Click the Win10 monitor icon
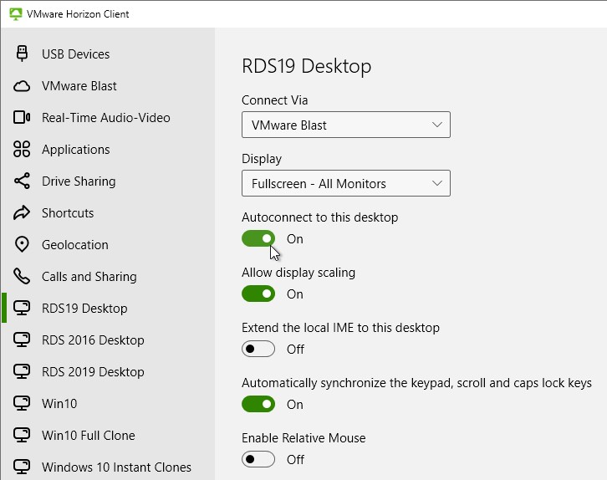 [x=22, y=403]
